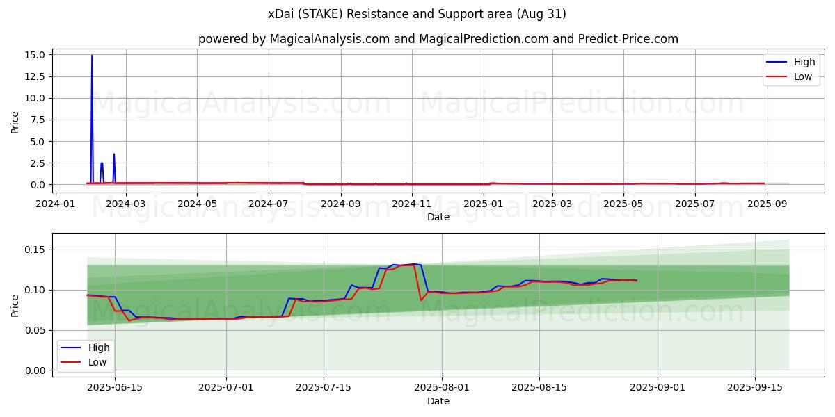Click the bottom chart y-axis label '0.15'

click(35, 250)
